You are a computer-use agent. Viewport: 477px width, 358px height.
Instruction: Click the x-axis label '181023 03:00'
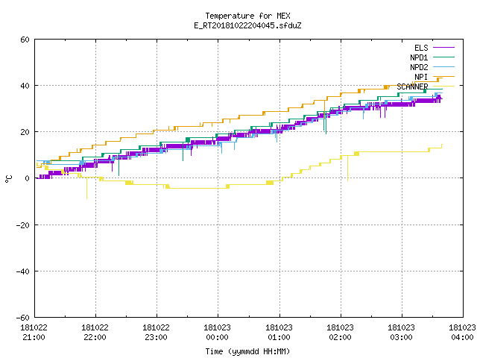click(401, 333)
